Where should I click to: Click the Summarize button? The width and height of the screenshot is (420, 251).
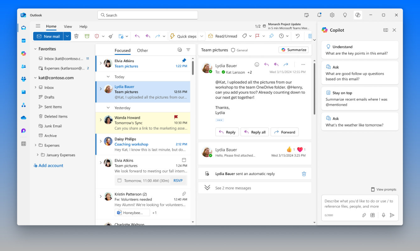293,50
